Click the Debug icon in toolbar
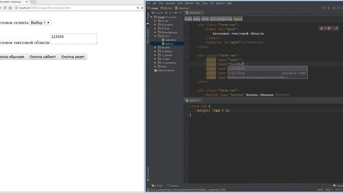Image resolution: width=343 pixels, height=193 pixels. pos(334,8)
